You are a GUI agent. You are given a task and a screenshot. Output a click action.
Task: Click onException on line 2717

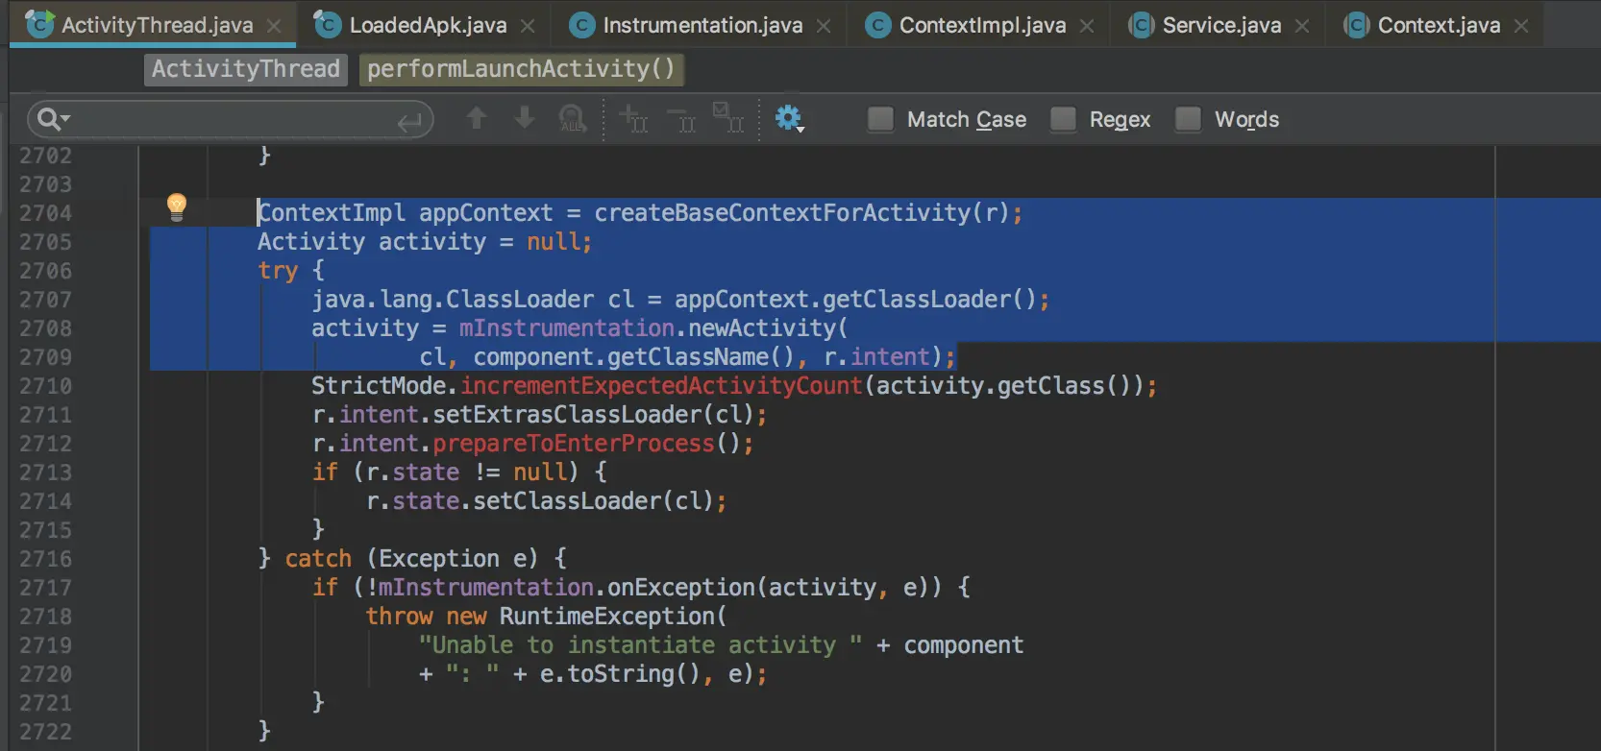click(681, 588)
